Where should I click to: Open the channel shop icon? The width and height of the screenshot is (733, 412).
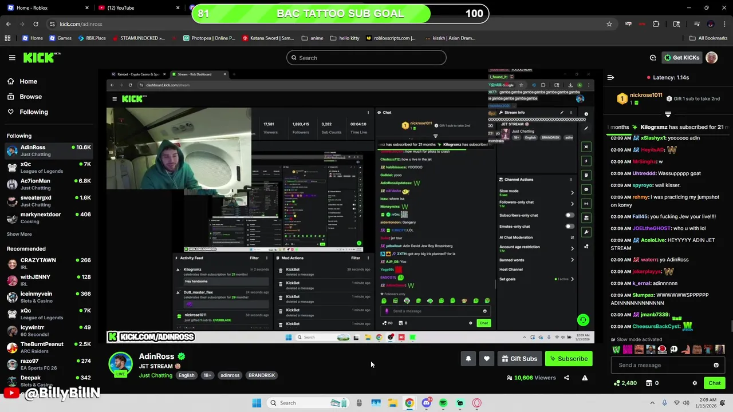pos(649,383)
